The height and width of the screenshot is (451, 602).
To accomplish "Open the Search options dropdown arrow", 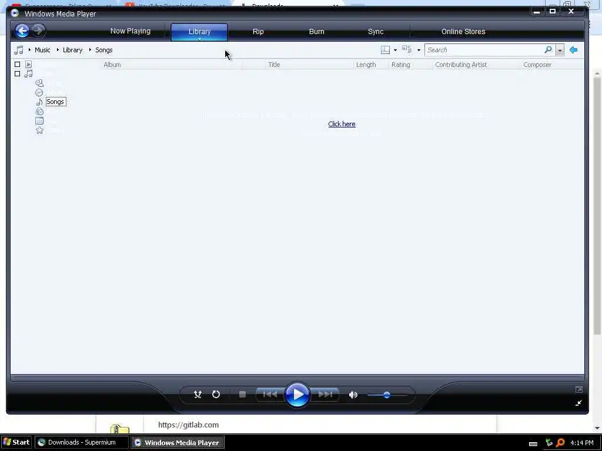I will 560,51.
